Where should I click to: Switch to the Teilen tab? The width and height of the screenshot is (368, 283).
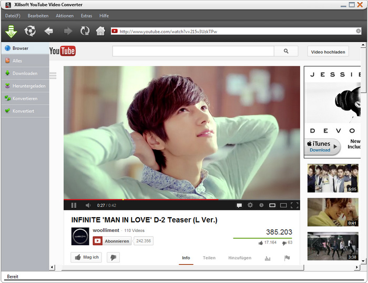tap(209, 258)
